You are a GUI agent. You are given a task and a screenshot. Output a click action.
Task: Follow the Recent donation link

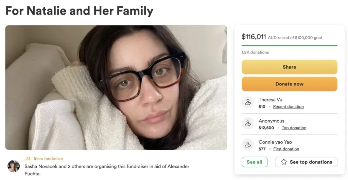click(x=288, y=106)
